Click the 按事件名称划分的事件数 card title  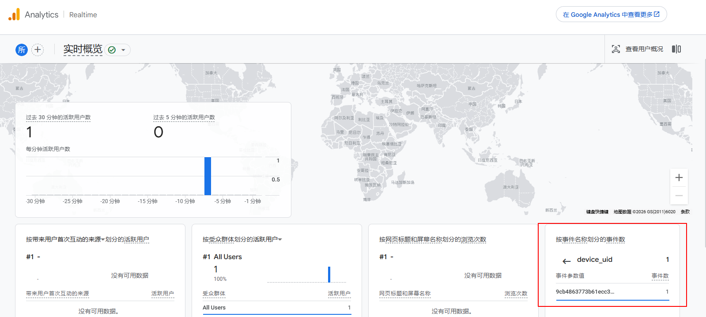(590, 239)
